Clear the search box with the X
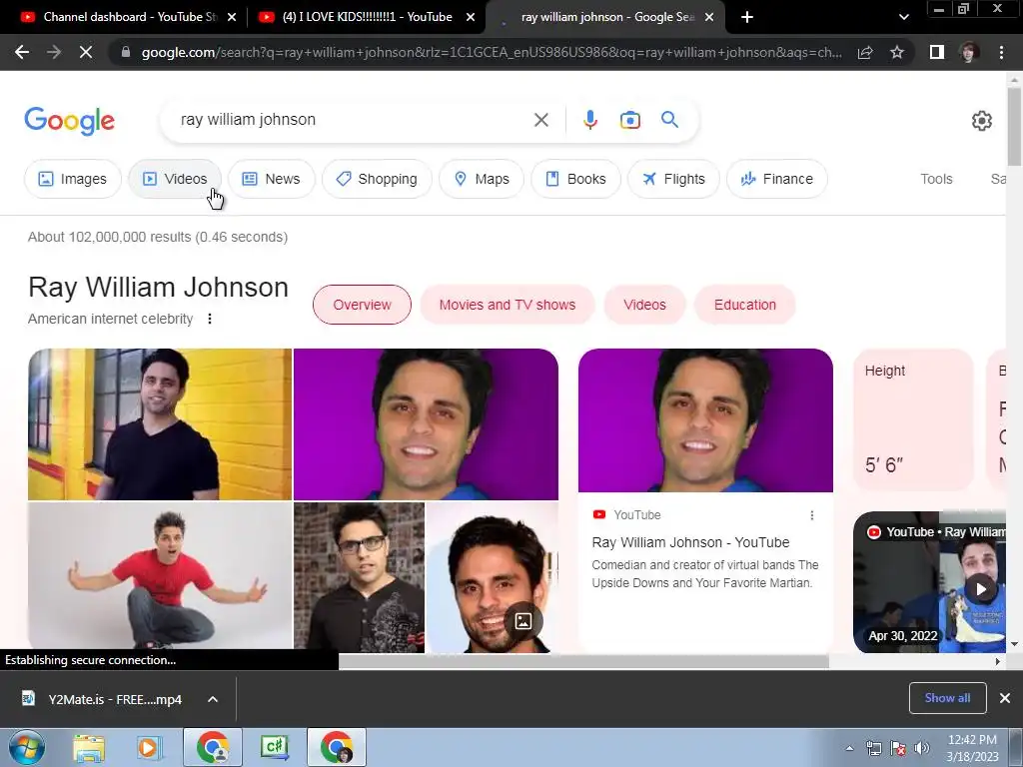 (x=540, y=120)
